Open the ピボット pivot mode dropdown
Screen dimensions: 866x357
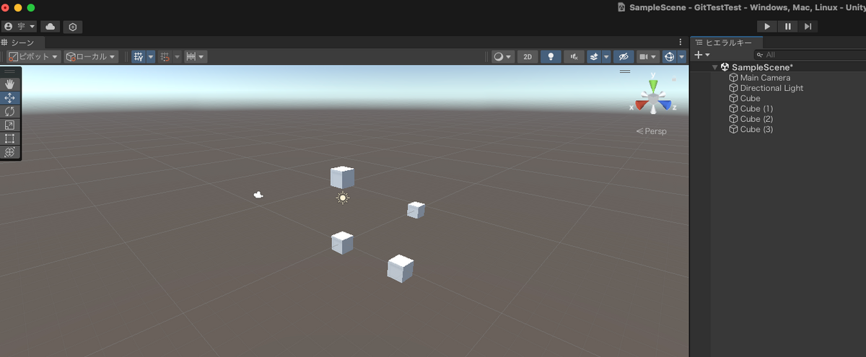click(34, 56)
